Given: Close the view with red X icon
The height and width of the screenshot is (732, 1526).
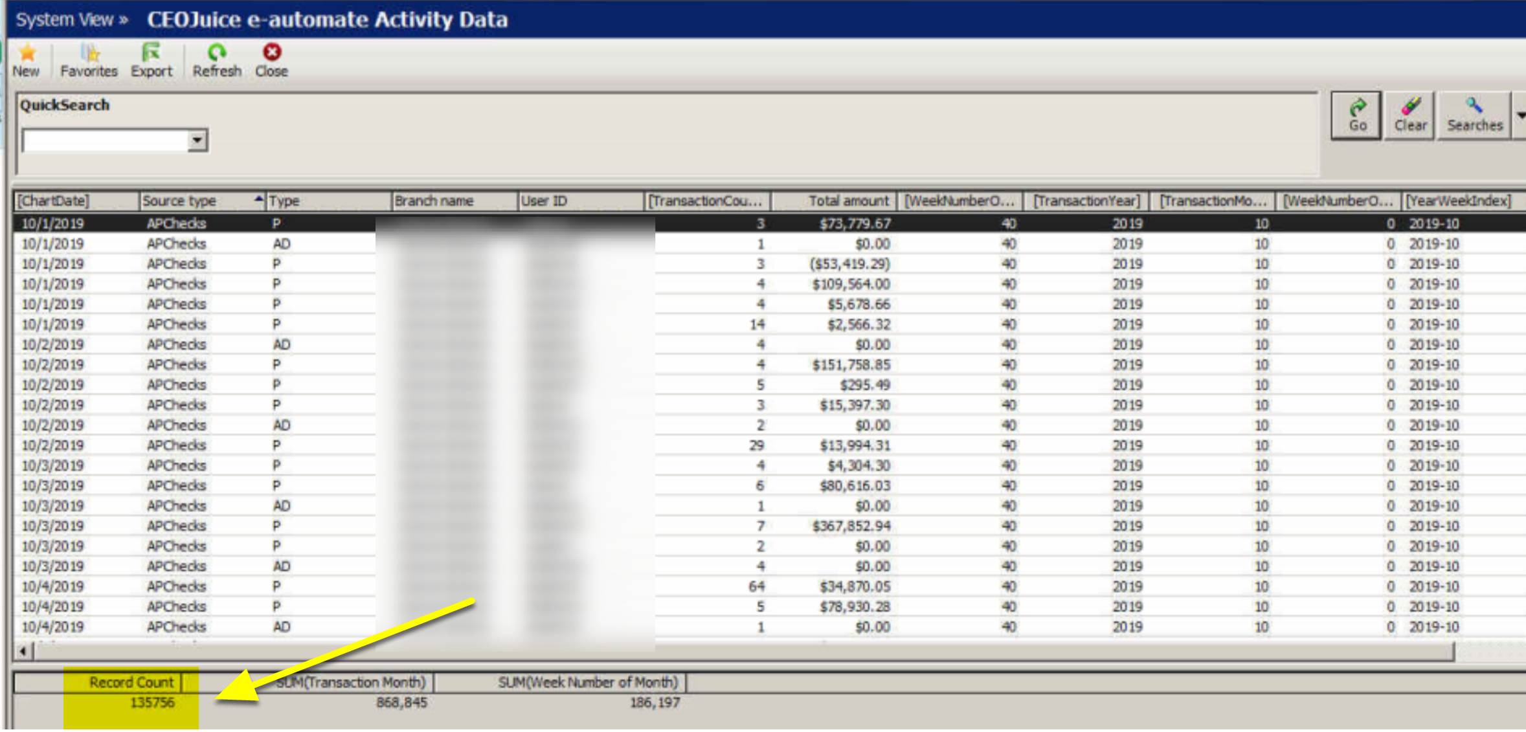Looking at the screenshot, I should pos(271,60).
